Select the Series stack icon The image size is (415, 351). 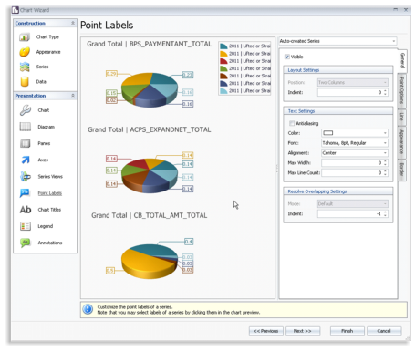pos(25,67)
